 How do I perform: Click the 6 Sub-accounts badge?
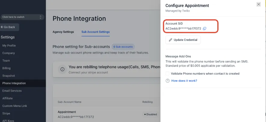(x=123, y=47)
